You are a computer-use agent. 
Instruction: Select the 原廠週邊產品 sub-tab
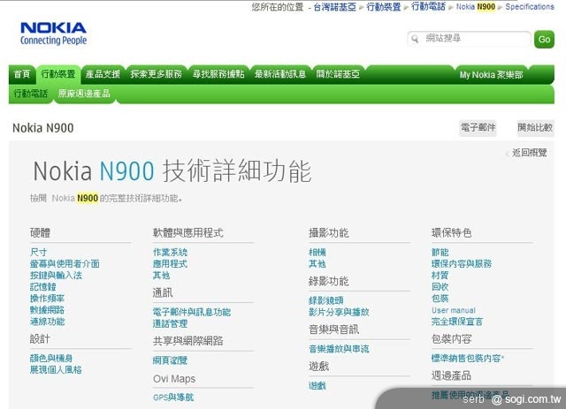(84, 94)
